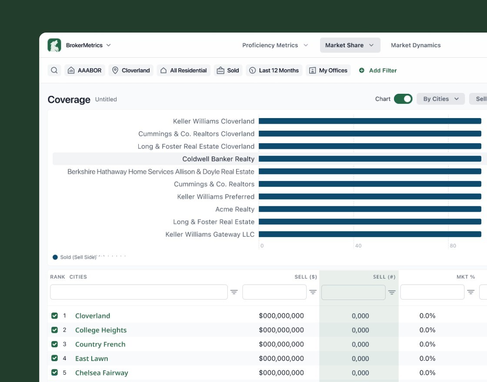
Task: Click the Sold sign icon
Action: click(x=220, y=70)
